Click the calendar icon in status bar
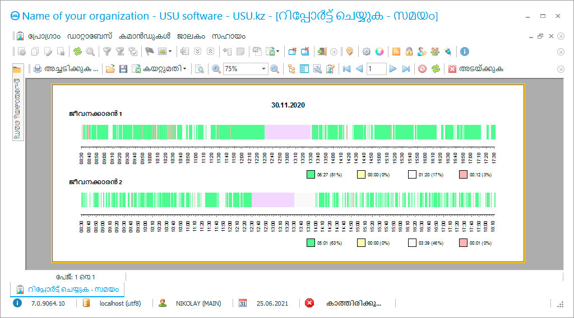Viewport: 574px width, 318px height. pyautogui.click(x=243, y=303)
